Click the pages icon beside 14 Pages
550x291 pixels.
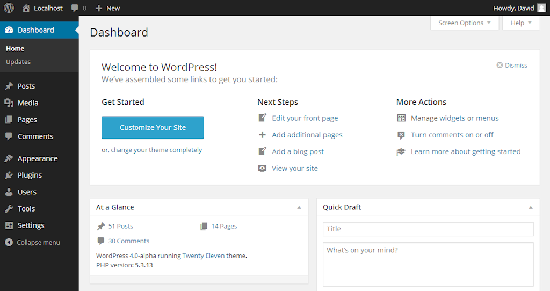pyautogui.click(x=204, y=227)
